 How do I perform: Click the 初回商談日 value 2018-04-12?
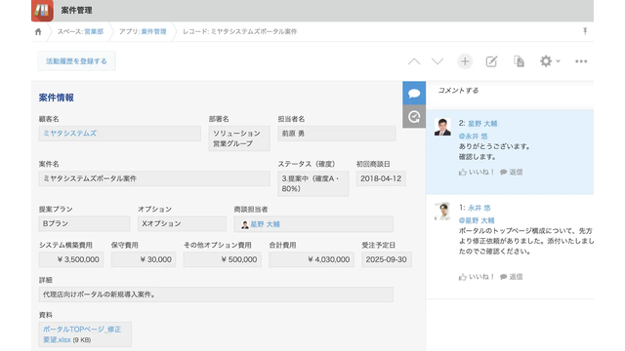tap(381, 178)
